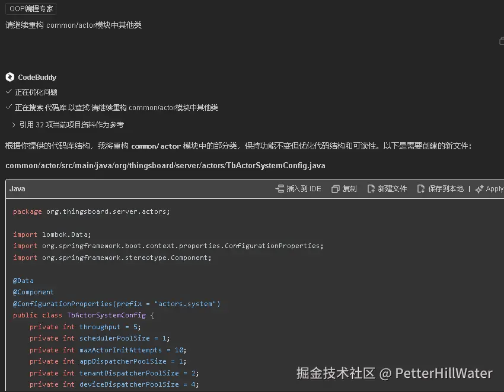Click the public class TbActorSystemConfig line
504x392 pixels.
coord(84,315)
